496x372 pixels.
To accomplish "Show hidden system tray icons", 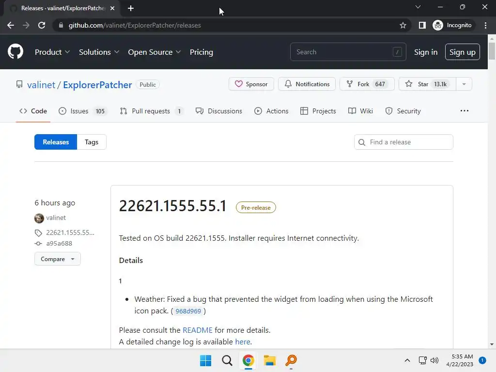I will tap(407, 360).
